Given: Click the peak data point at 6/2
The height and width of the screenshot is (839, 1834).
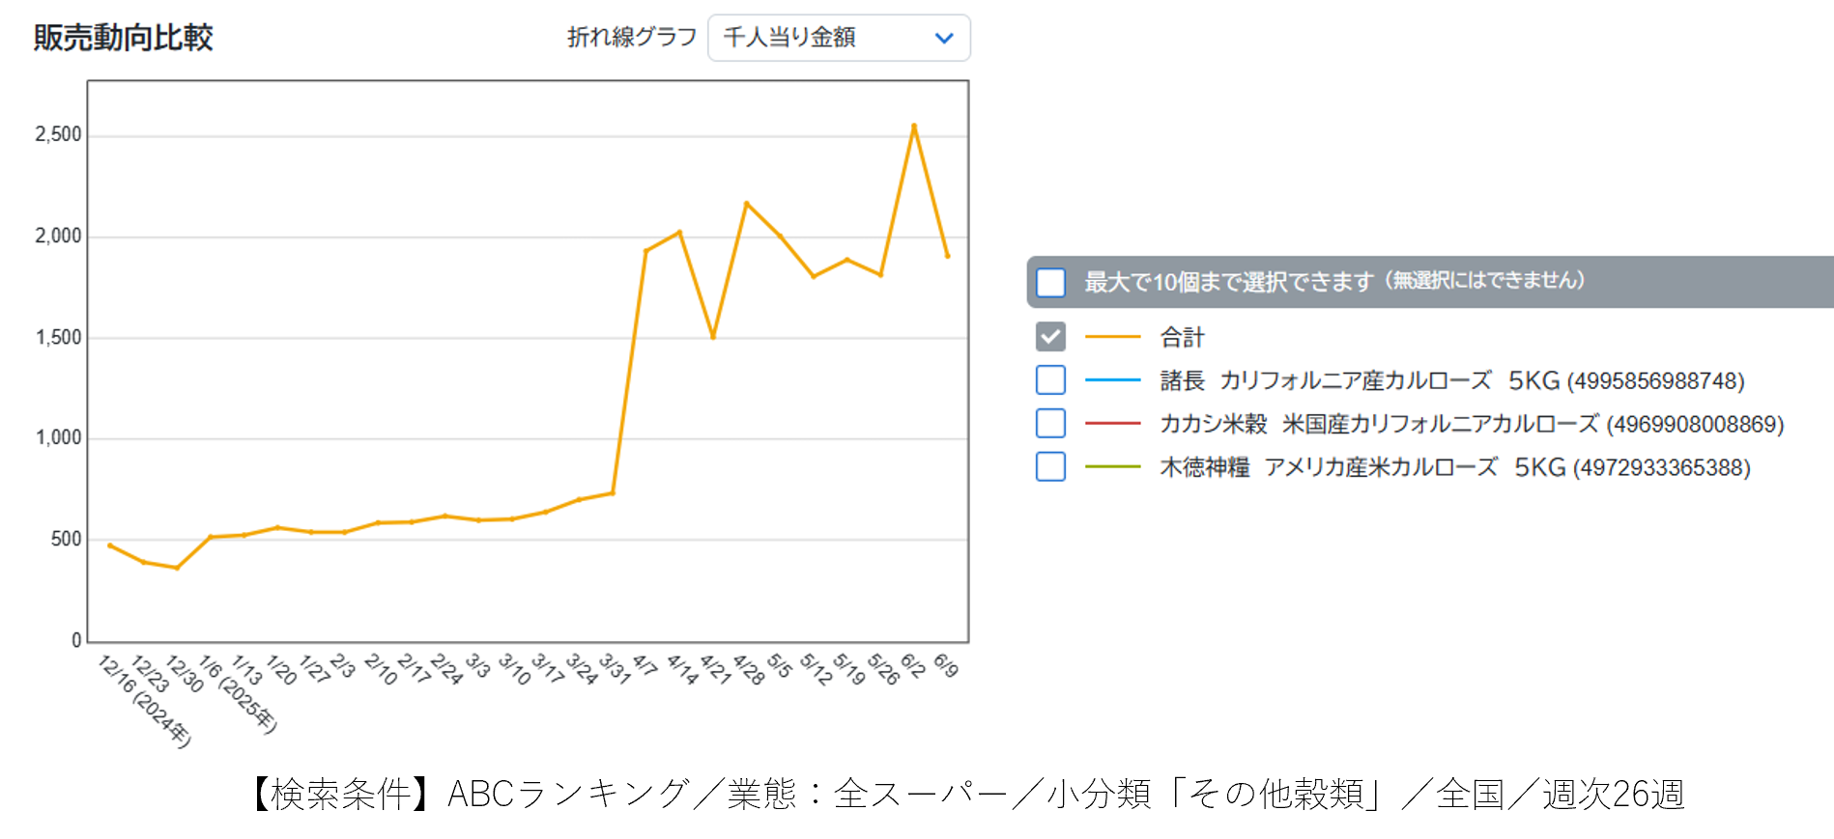Looking at the screenshot, I should point(913,126).
